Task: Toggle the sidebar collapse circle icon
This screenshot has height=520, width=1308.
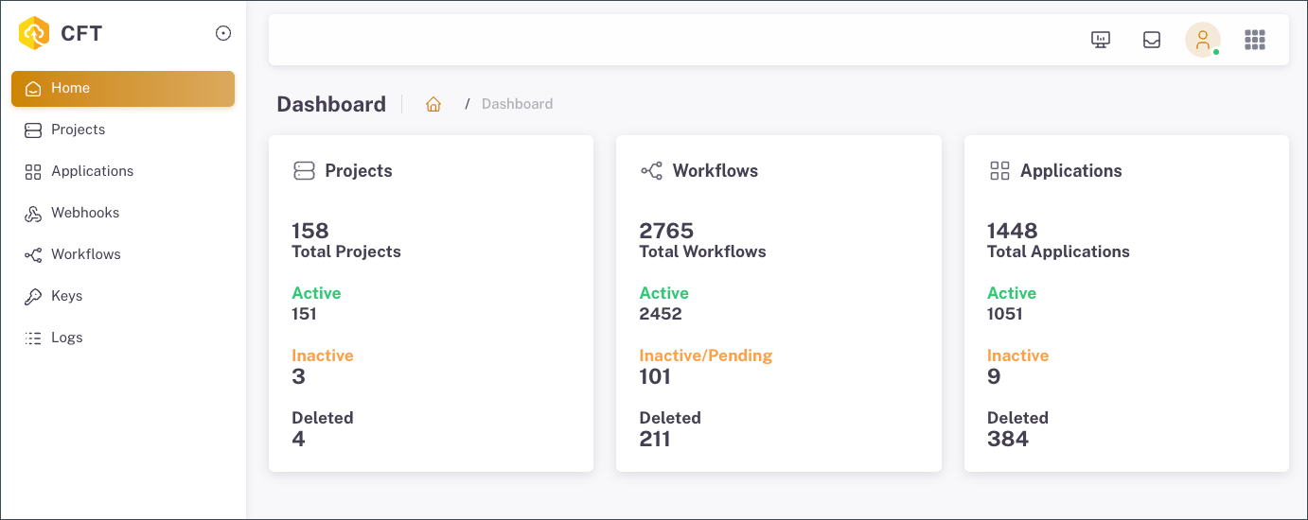Action: pos(223,33)
